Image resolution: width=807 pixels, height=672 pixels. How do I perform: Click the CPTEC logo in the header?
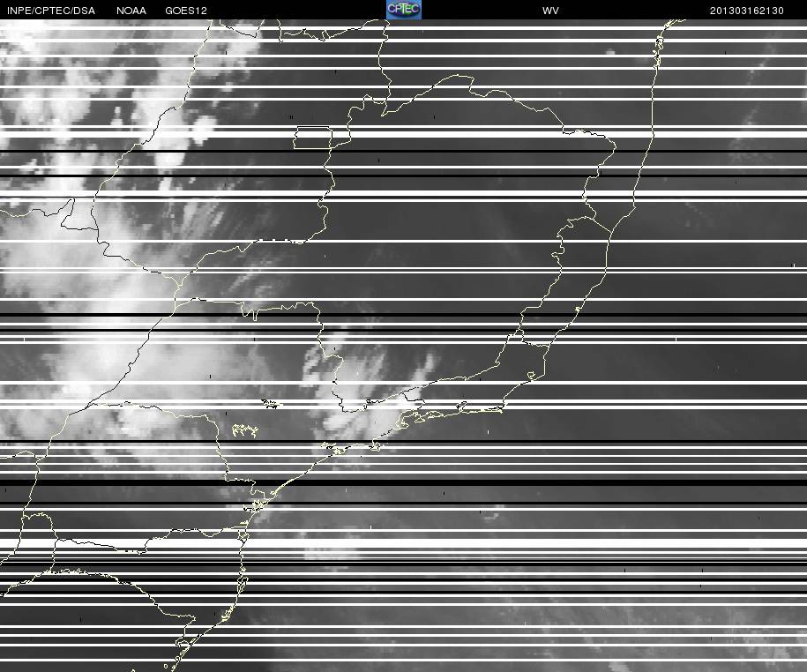[x=404, y=10]
